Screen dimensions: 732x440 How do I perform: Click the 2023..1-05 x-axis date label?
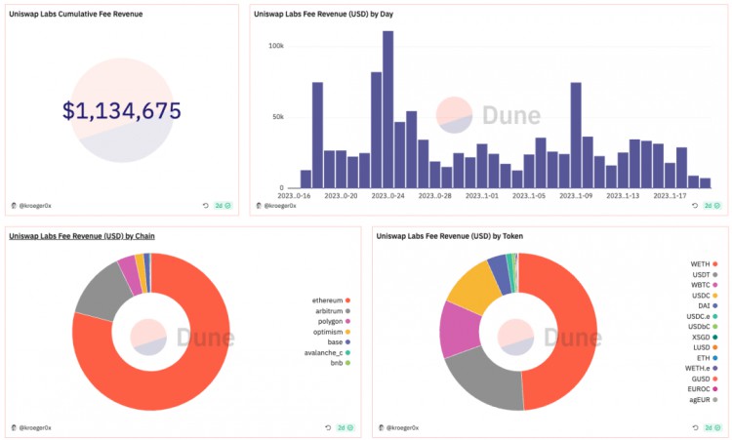pyautogui.click(x=529, y=196)
